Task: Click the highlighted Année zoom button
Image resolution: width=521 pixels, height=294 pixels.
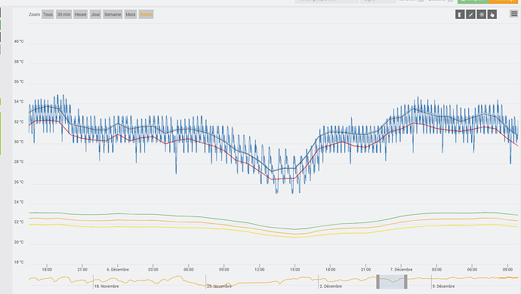Action: point(146,14)
